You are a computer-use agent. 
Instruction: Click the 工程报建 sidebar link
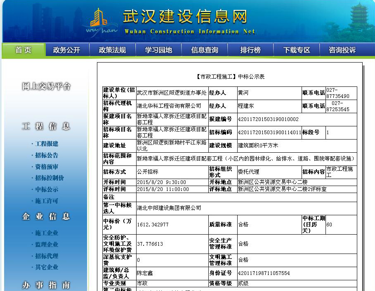coord(46,144)
